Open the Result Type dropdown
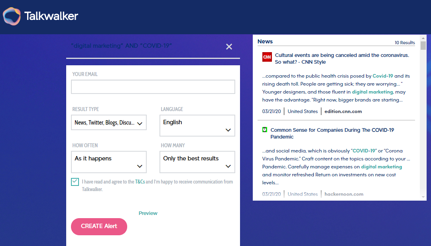This screenshot has height=246, width=431. (x=109, y=123)
